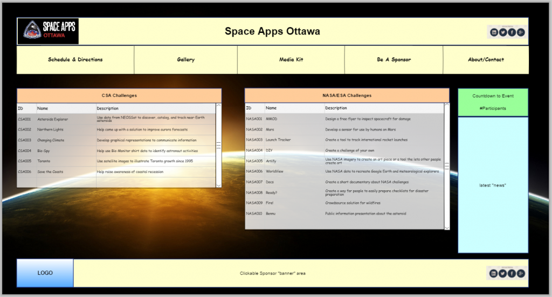
Task: Click the Space Apps Ottawa logo
Action: pos(48,31)
